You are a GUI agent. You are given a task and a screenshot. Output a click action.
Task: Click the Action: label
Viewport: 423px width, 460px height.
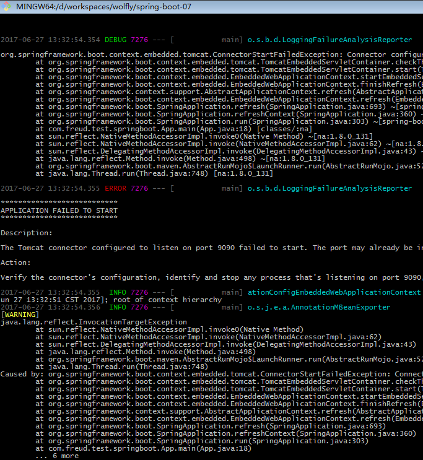pos(15,263)
